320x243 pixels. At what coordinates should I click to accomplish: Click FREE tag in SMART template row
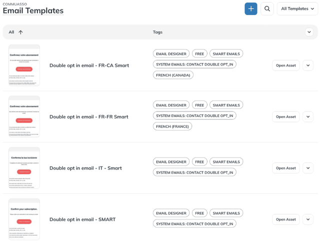(x=199, y=213)
